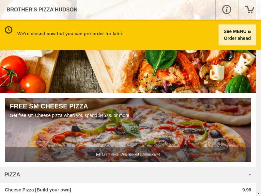Open the shopping cart icon

click(x=250, y=9)
